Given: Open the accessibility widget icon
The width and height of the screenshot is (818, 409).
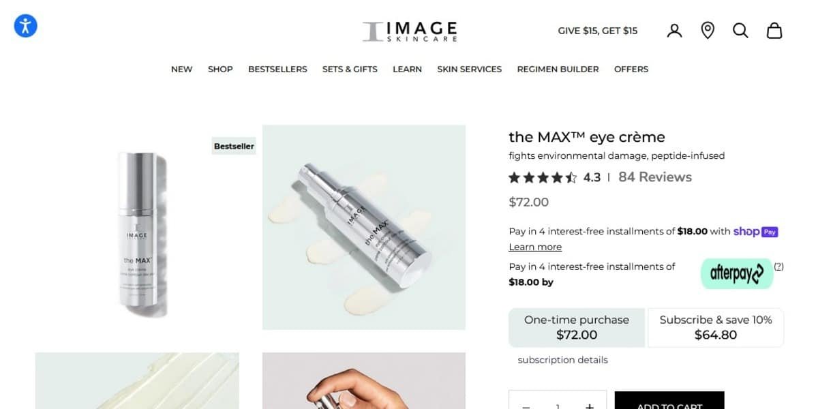Looking at the screenshot, I should click(x=26, y=26).
